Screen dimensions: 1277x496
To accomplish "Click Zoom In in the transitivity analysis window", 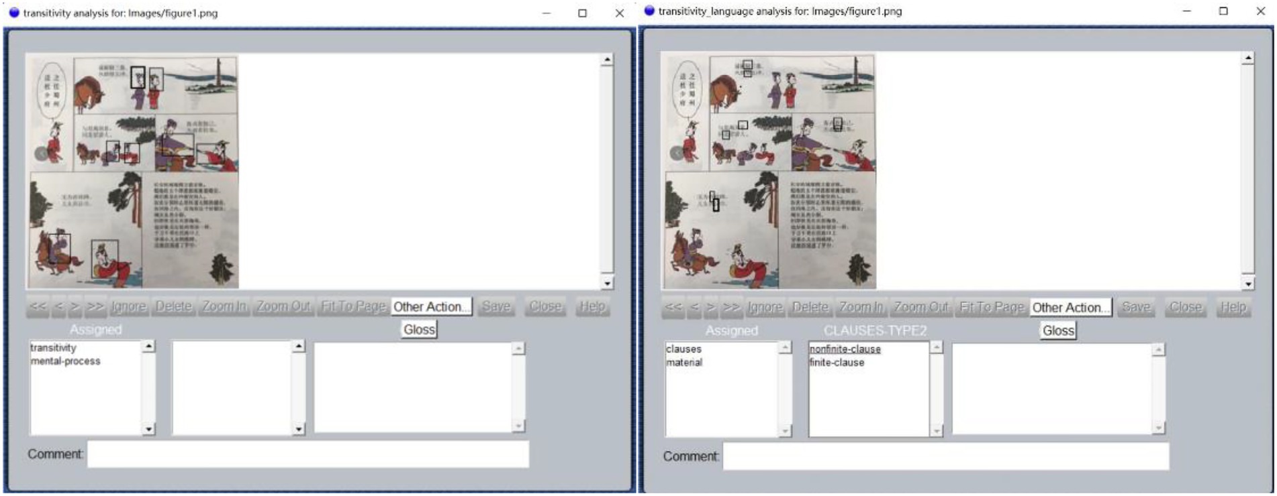I will pyautogui.click(x=224, y=307).
